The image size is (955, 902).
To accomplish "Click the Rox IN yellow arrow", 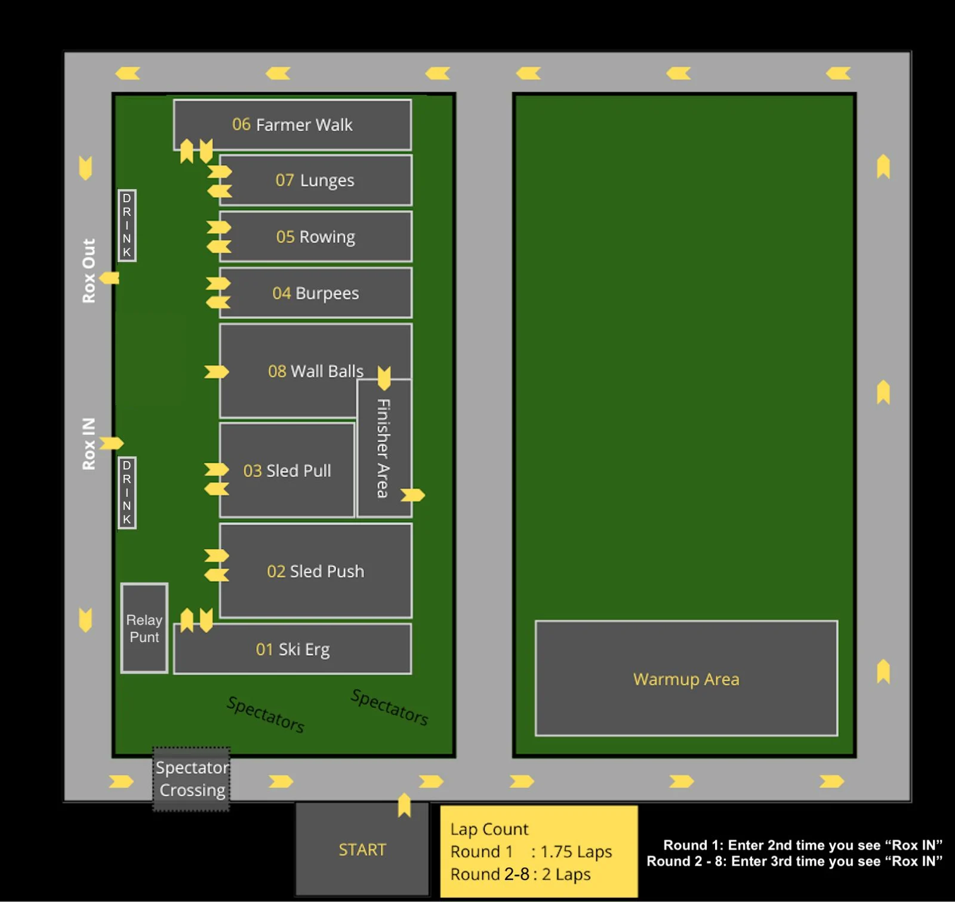I will [x=112, y=443].
